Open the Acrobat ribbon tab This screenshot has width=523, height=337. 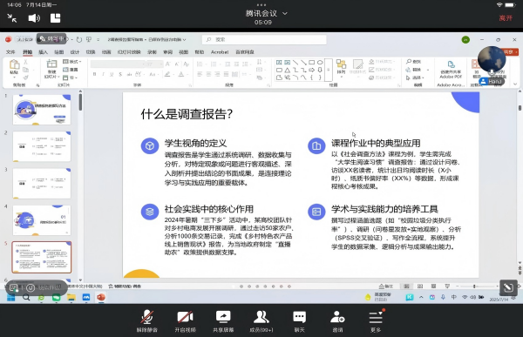tap(220, 52)
